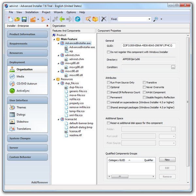Select the AdvancedInstaller.exe component

pyautogui.click(x=78, y=43)
